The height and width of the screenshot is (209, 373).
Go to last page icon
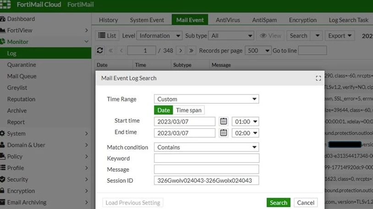191,51
